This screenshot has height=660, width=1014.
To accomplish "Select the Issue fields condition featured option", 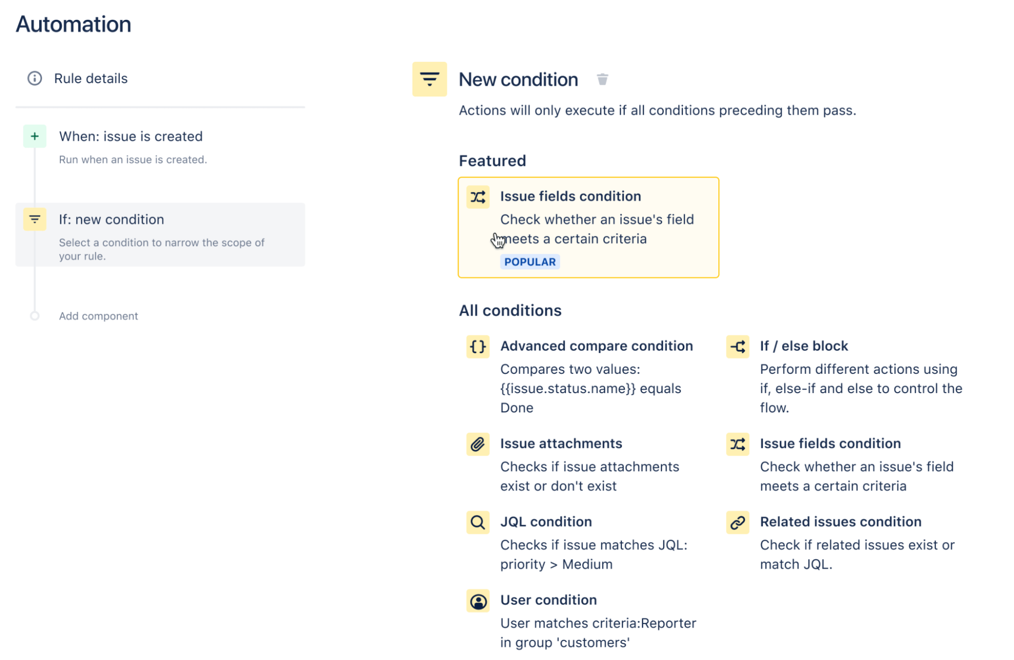I will click(587, 227).
